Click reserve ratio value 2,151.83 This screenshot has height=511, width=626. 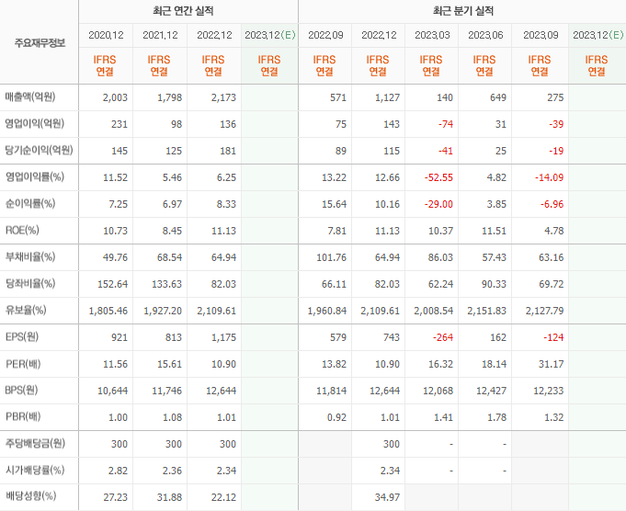pyautogui.click(x=487, y=311)
